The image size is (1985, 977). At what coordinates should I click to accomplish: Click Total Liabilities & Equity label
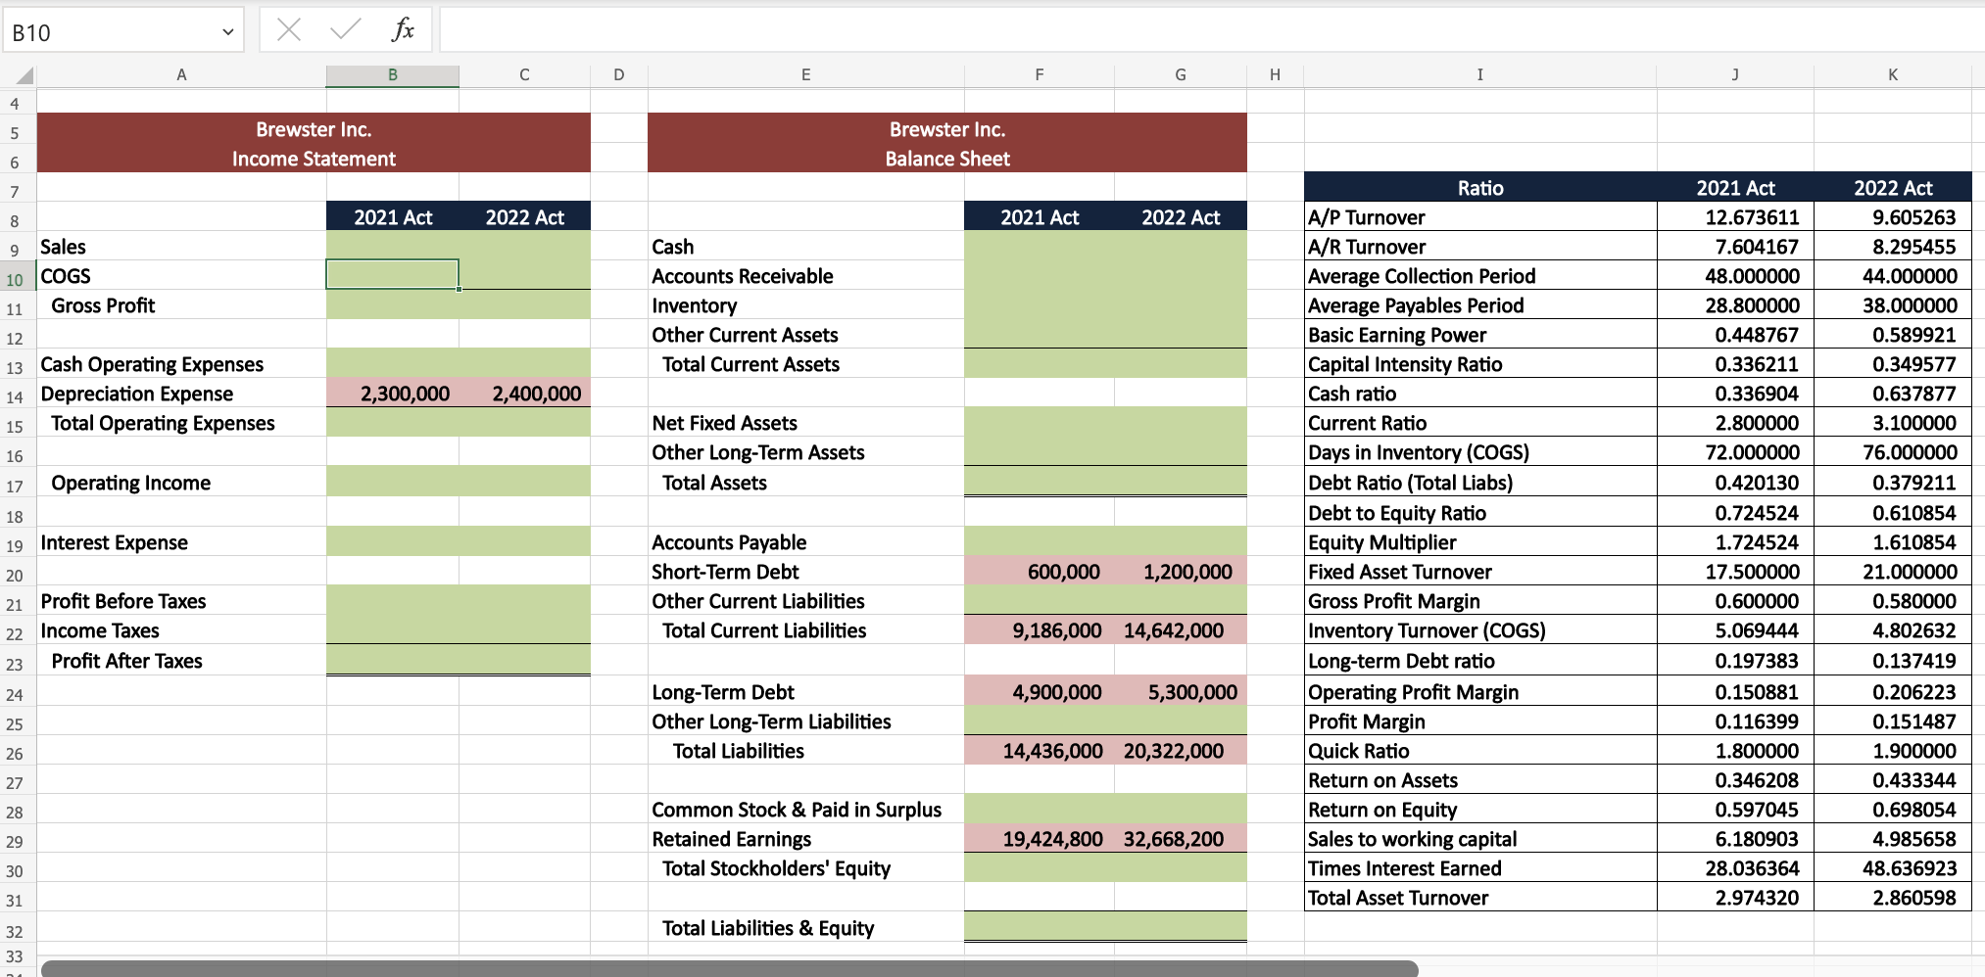[x=767, y=928]
